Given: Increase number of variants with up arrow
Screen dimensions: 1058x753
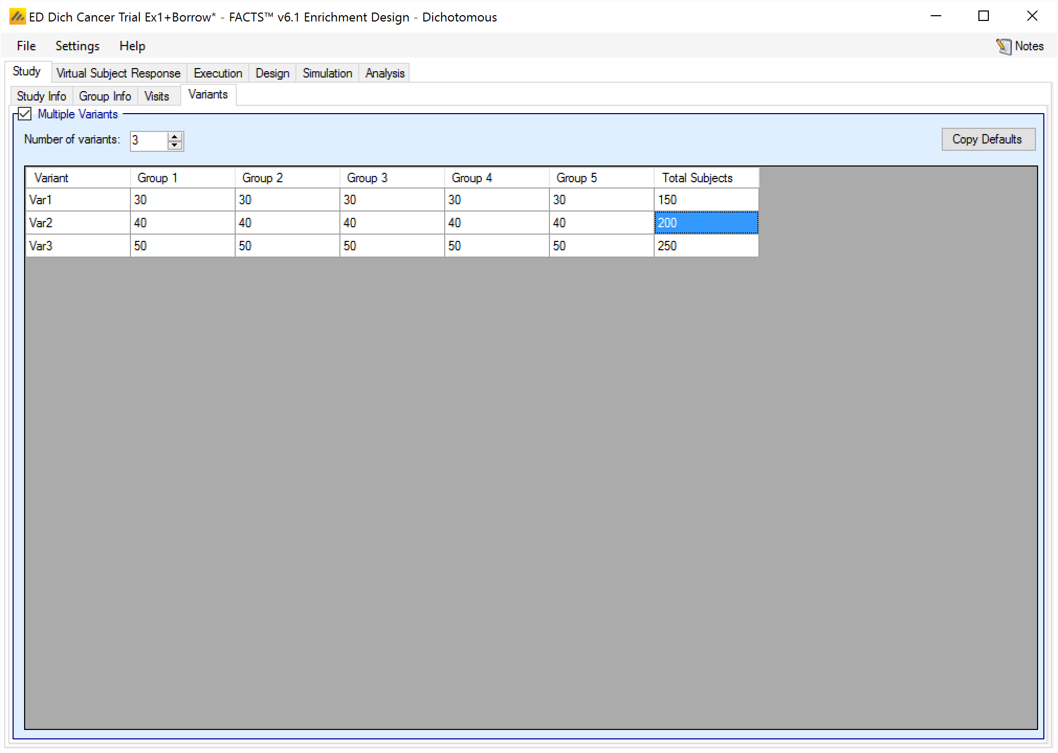Looking at the screenshot, I should (x=174, y=137).
